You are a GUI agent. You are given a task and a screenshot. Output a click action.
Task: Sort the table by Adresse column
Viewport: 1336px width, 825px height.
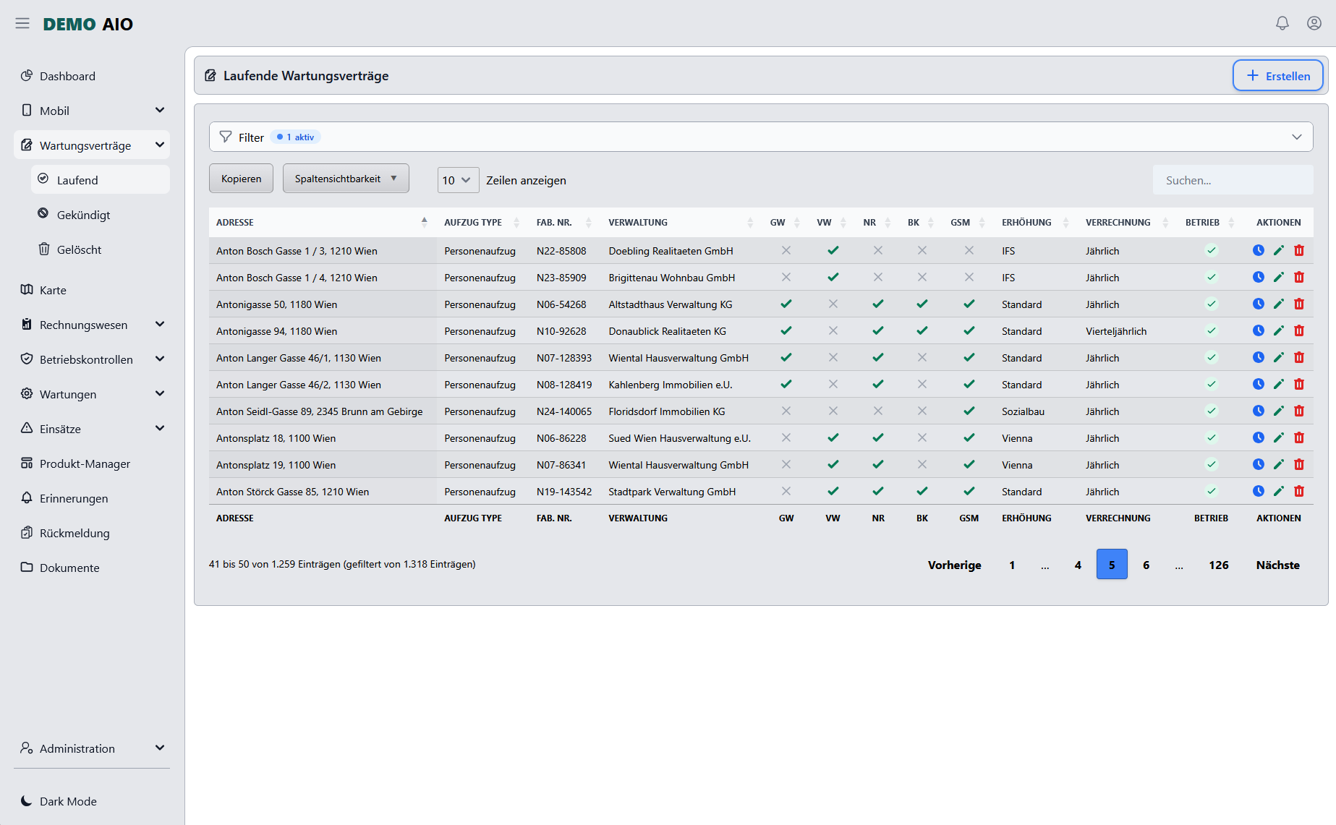click(322, 223)
